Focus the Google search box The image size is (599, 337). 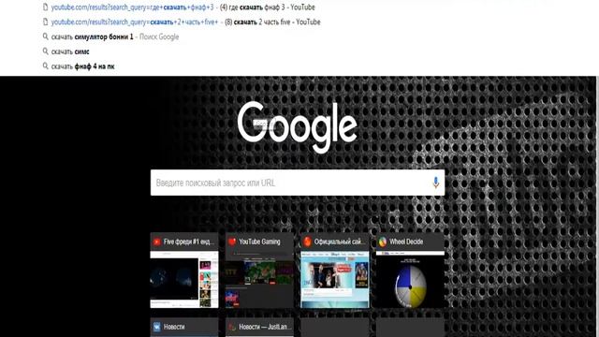(x=298, y=183)
